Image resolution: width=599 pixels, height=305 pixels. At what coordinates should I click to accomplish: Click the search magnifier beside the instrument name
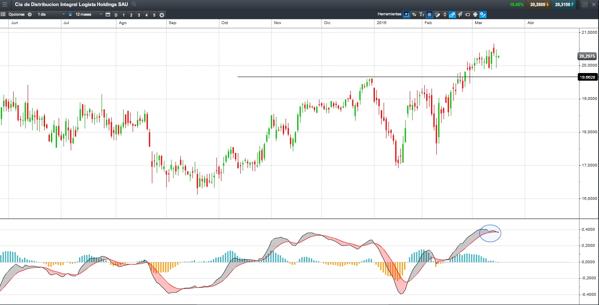coord(134,4)
